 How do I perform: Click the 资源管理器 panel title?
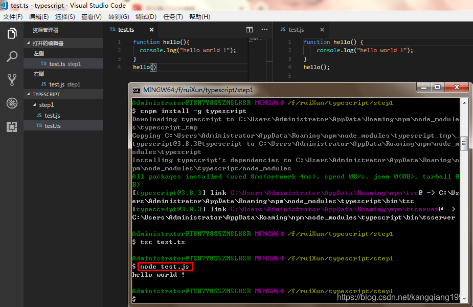[x=45, y=30]
